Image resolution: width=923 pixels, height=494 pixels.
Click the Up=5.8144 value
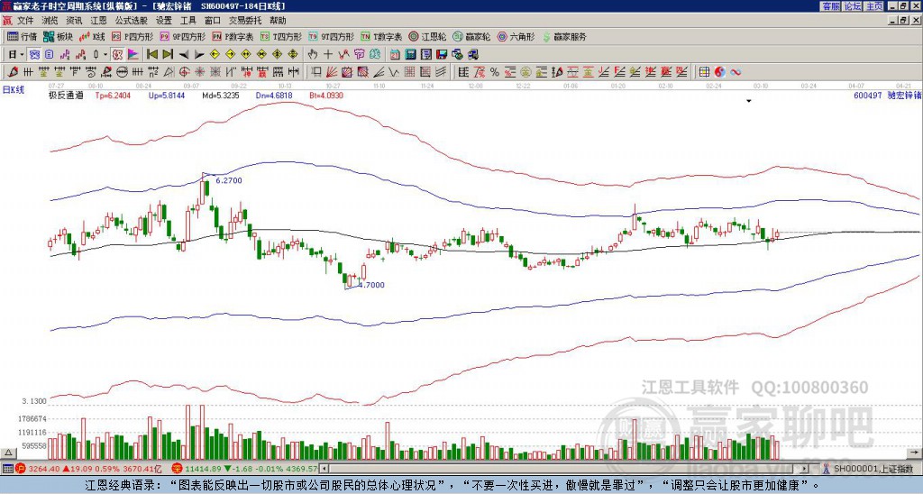[x=167, y=96]
